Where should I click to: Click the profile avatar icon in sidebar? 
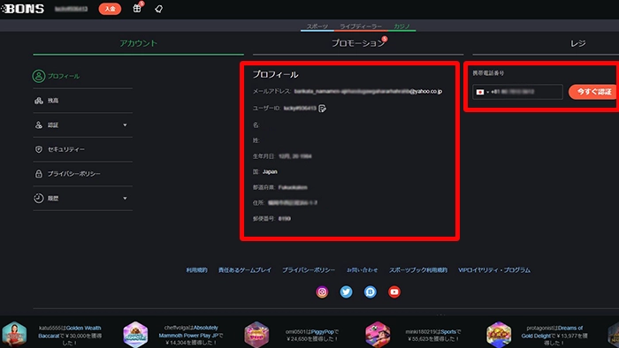[x=39, y=76]
